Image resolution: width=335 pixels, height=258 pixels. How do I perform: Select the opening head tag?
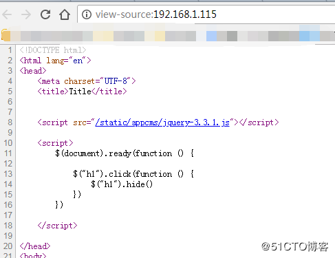33,71
